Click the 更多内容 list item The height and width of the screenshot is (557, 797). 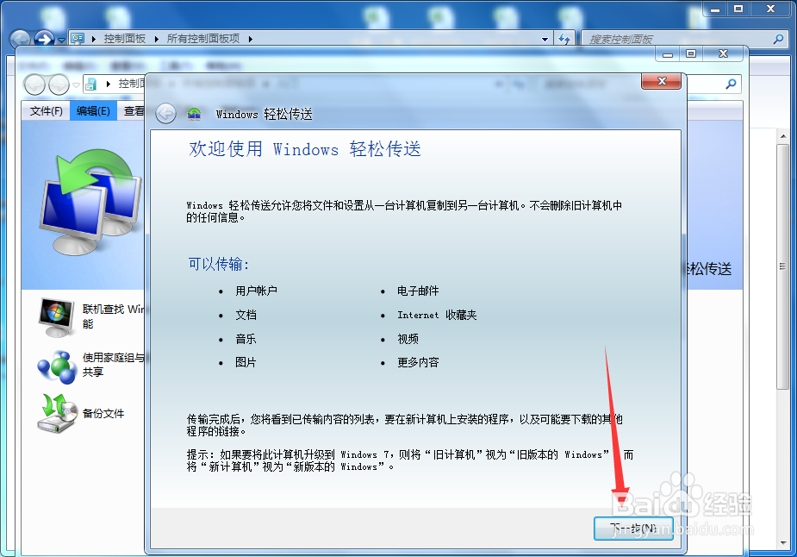tap(418, 362)
